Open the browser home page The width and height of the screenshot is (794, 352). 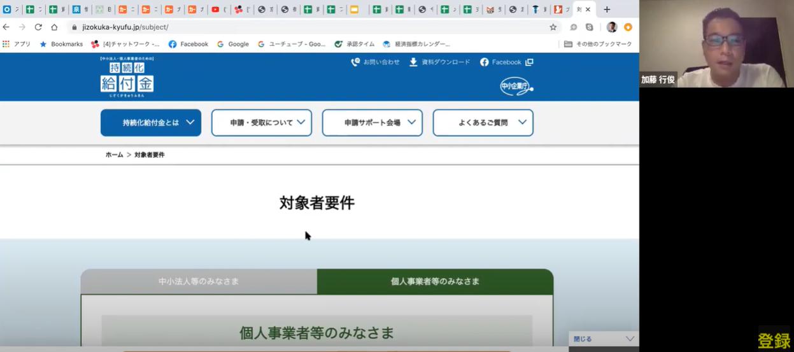pos(54,27)
